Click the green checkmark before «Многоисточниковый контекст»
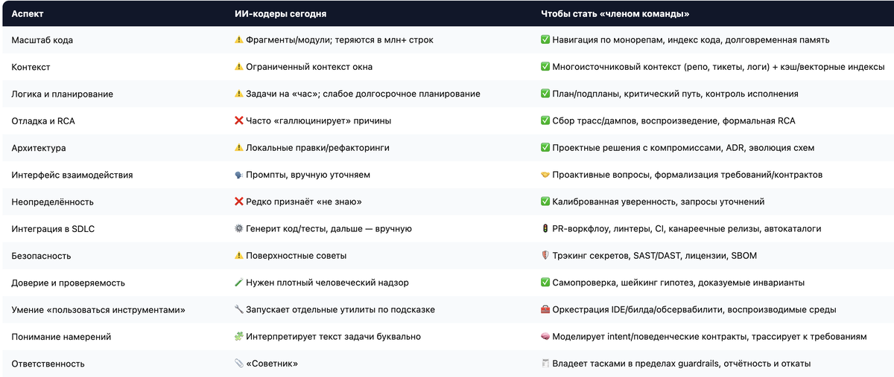This screenshot has height=377, width=894. coord(545,67)
